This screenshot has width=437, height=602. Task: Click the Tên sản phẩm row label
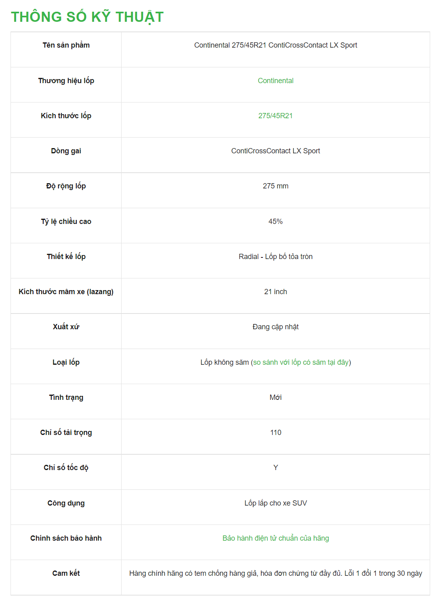pos(66,45)
